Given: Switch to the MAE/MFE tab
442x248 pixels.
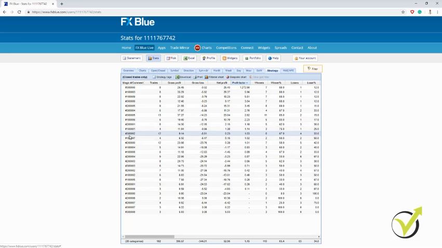Looking at the screenshot, I should click(288, 71).
